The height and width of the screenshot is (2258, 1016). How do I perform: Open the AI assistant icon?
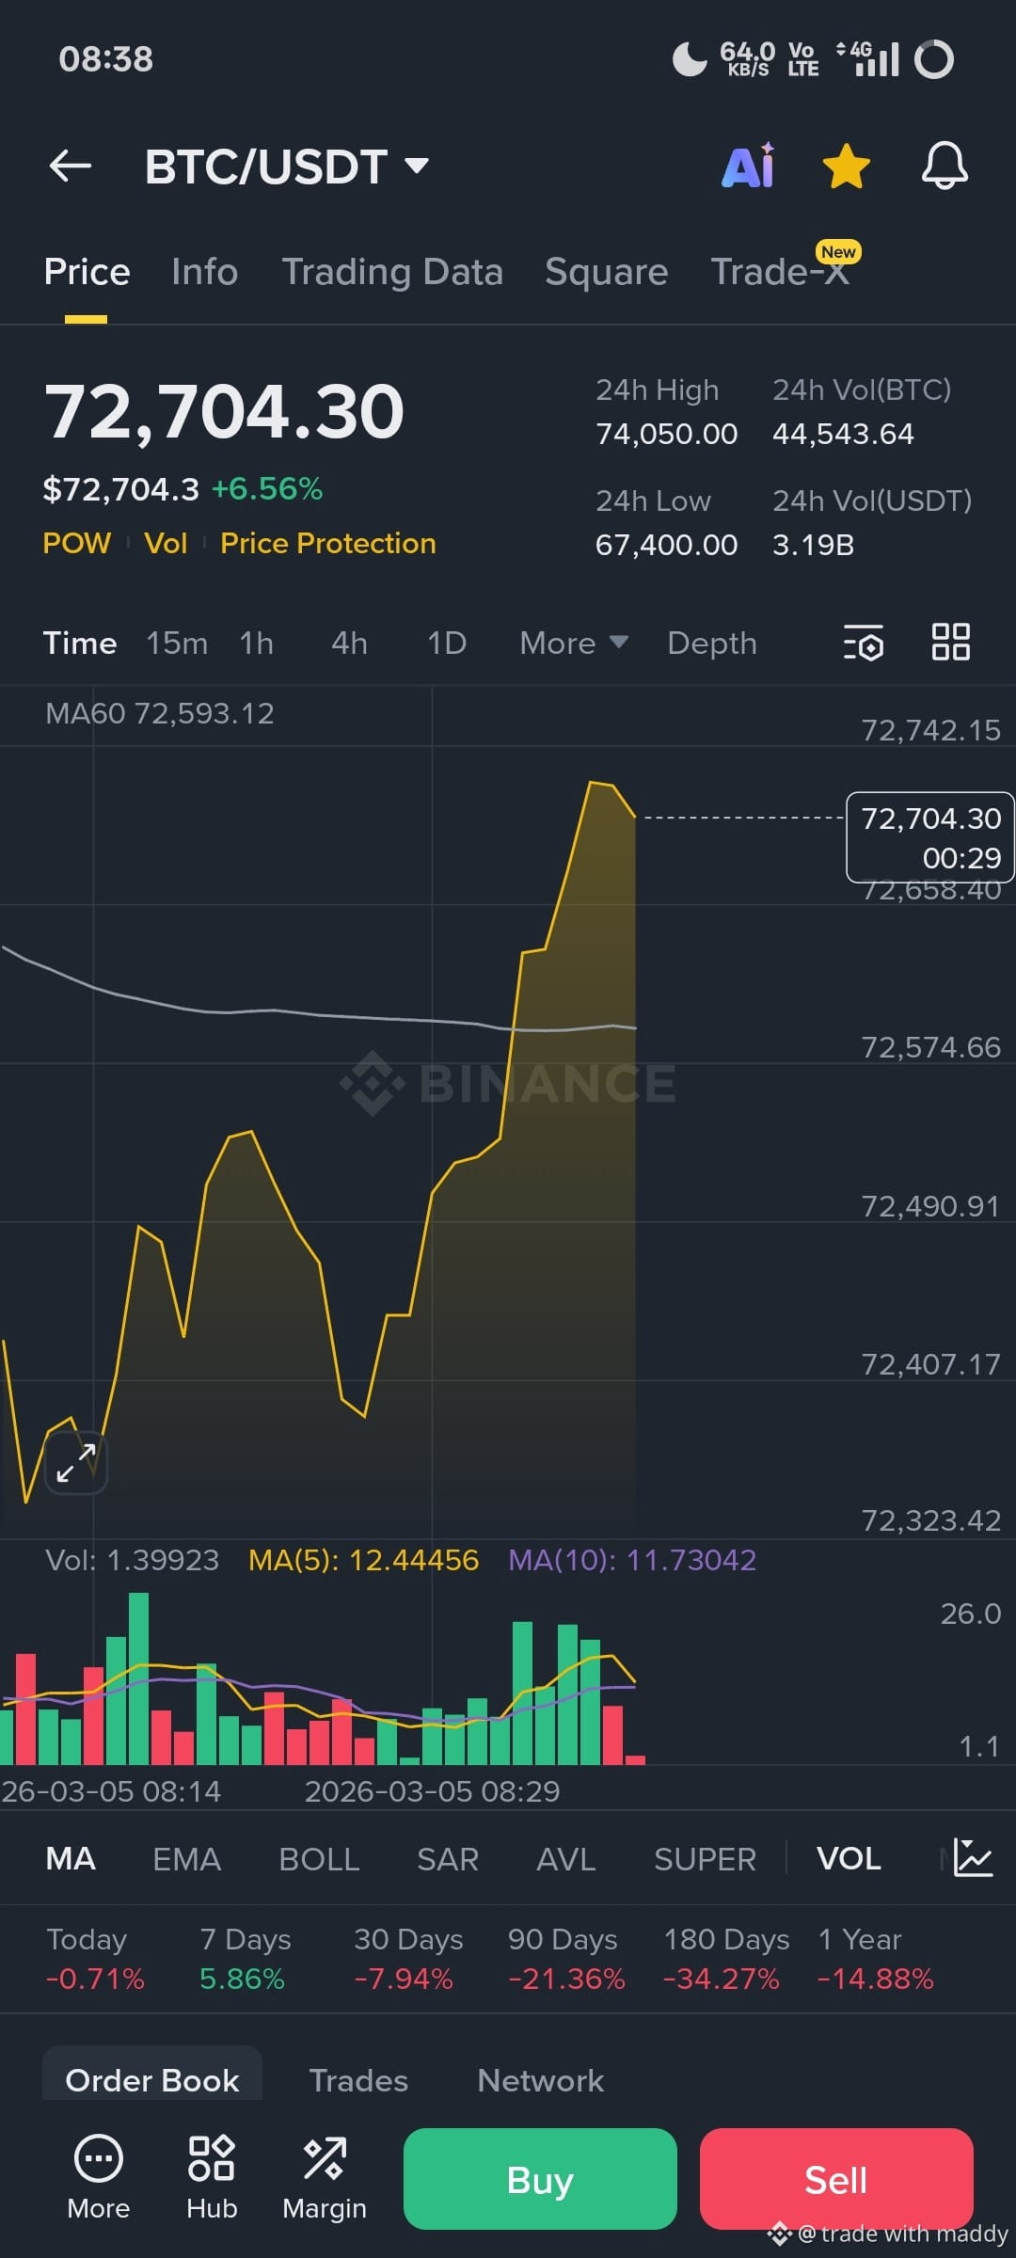click(749, 166)
